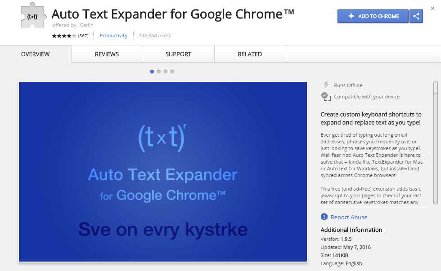Select the second screenshot carousel dot
The height and width of the screenshot is (271, 441).
click(158, 71)
